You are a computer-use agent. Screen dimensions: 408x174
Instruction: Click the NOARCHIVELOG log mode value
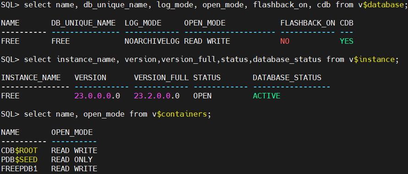click(152, 41)
